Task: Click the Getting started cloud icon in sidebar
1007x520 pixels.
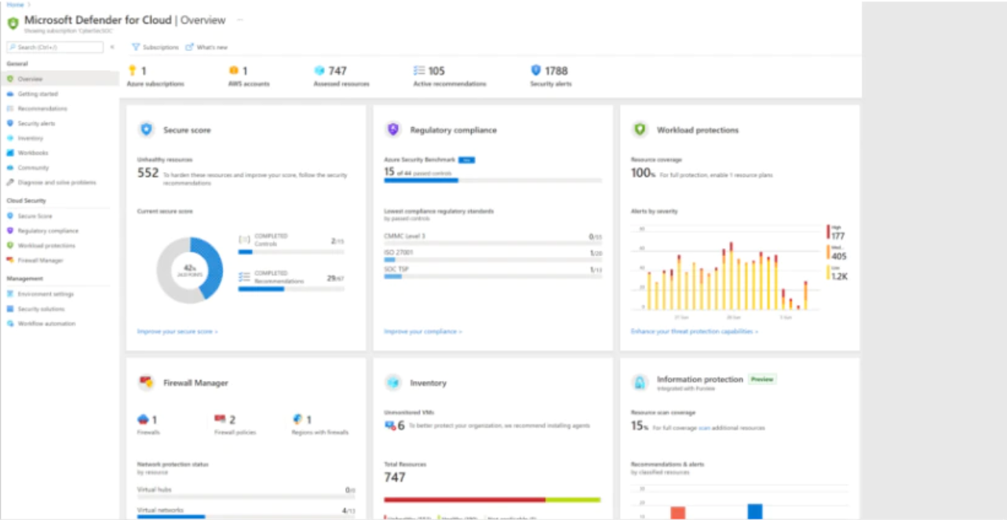Action: 10,94
